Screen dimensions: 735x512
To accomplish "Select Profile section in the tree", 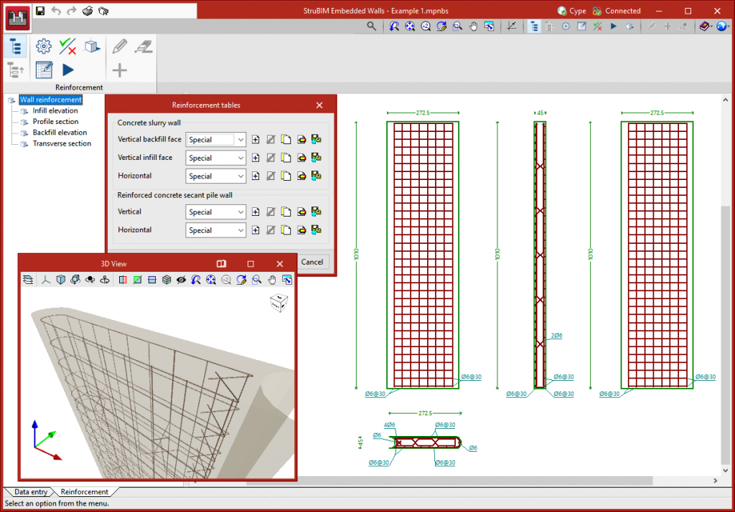I will click(x=55, y=122).
